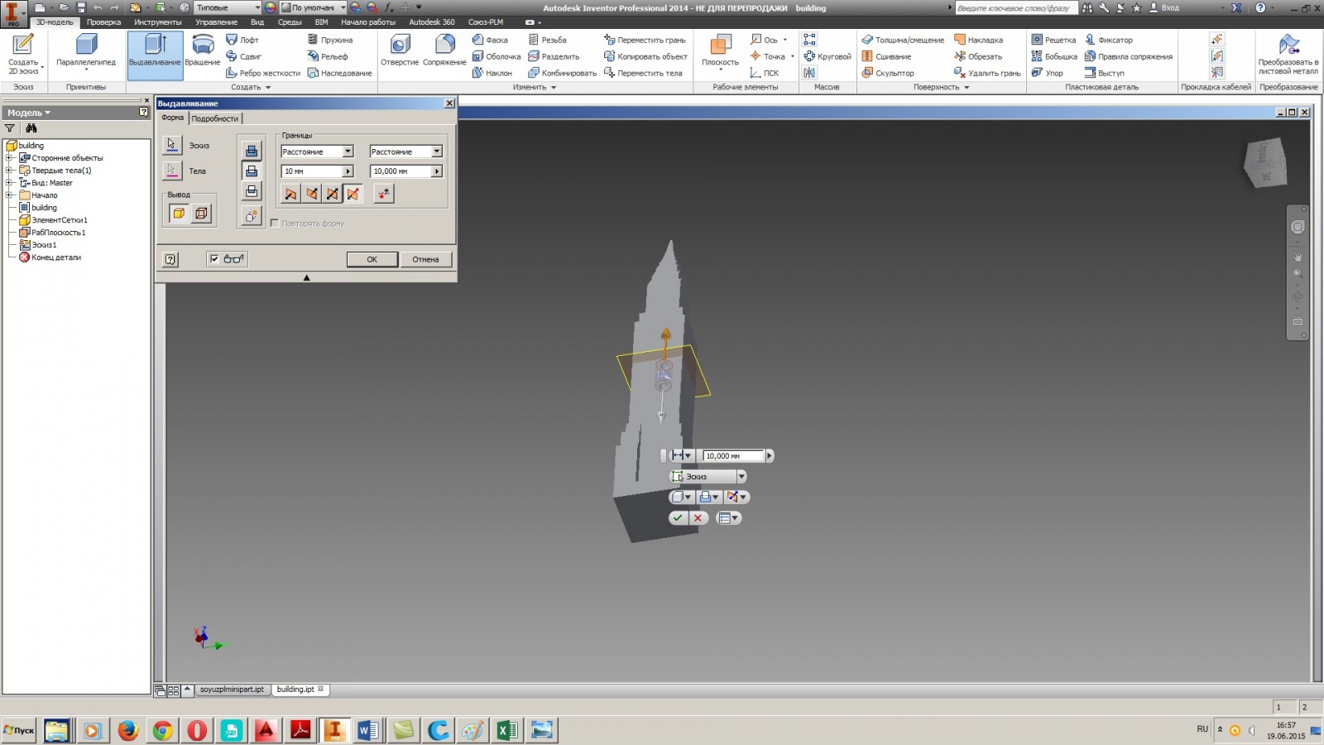Select the Сопряжение (fillet) tool
1324x745 pixels.
click(x=444, y=51)
